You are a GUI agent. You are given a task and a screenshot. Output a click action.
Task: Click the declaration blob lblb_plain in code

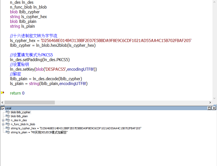point(23,21)
